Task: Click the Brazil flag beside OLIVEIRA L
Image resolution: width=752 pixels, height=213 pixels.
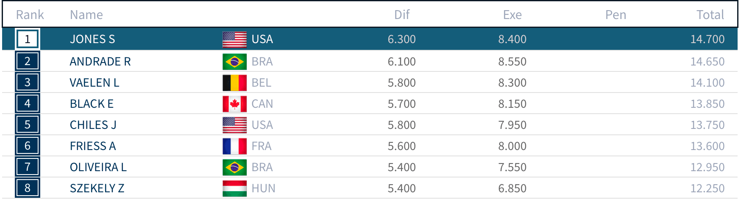Action: click(x=234, y=167)
